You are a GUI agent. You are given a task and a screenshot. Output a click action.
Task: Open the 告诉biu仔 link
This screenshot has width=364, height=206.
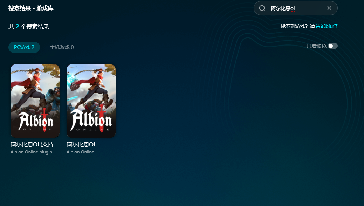point(327,26)
